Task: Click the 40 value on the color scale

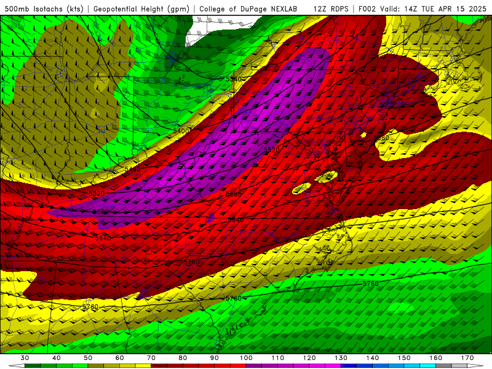Action: (x=56, y=358)
